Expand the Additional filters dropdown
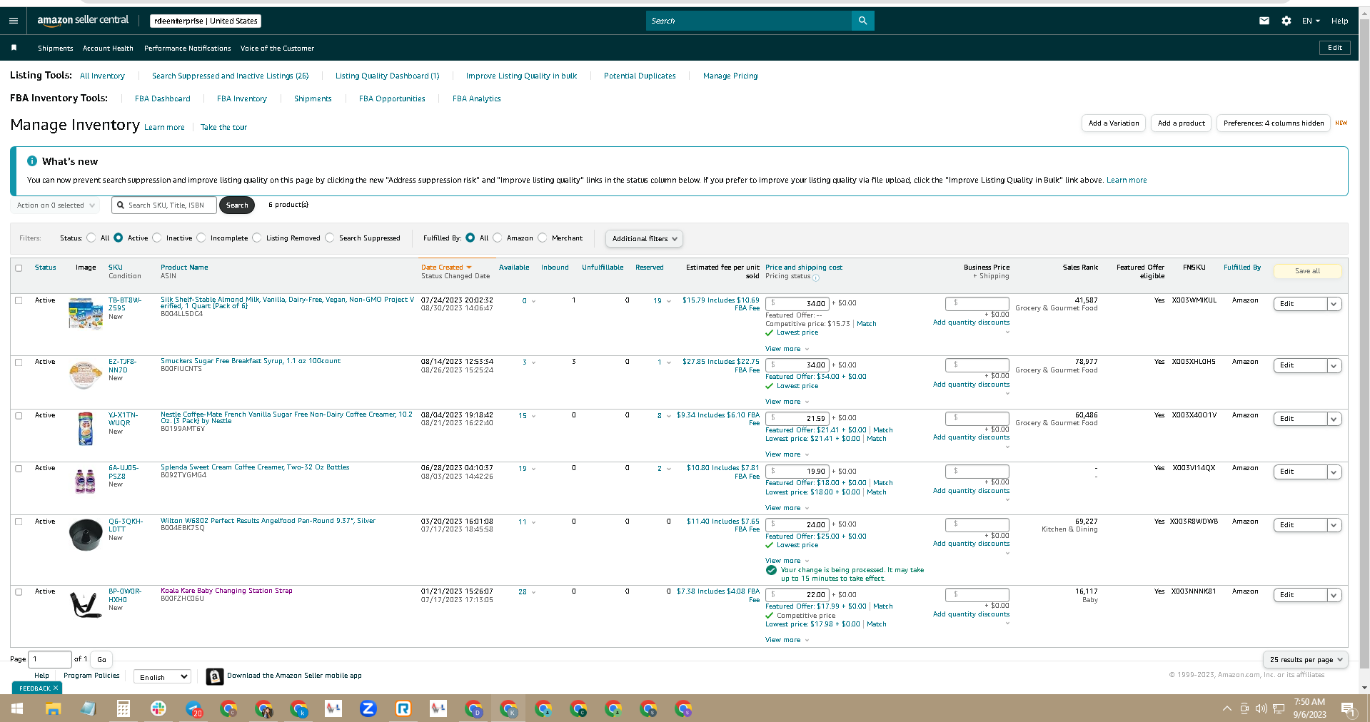The height and width of the screenshot is (722, 1370). [x=644, y=239]
